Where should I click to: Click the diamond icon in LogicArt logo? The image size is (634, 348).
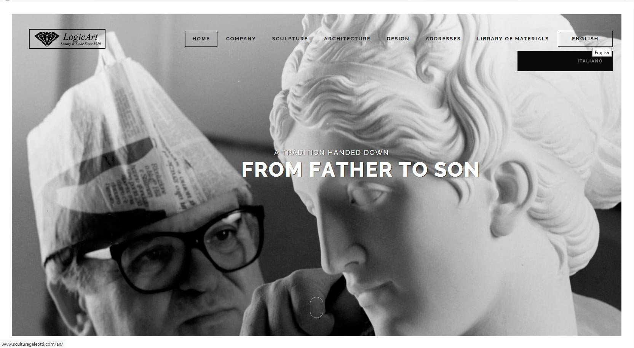[47, 39]
